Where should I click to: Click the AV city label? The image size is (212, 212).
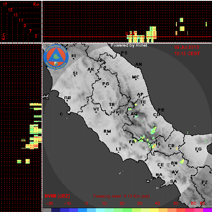coord(175,172)
